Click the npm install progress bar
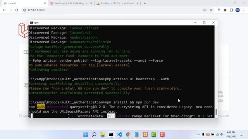 click(x=49, y=116)
